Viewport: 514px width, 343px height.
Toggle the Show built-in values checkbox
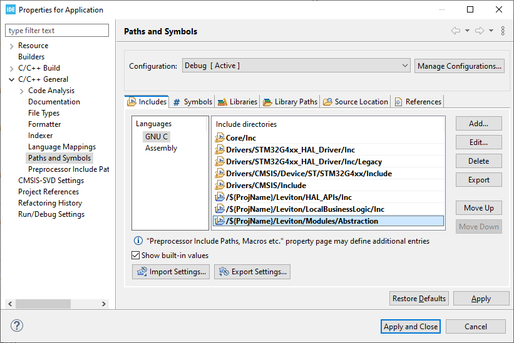136,256
